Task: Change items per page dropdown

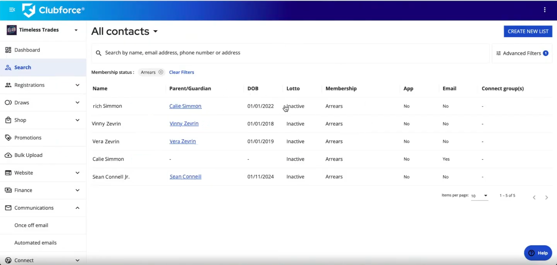Action: pos(480,196)
